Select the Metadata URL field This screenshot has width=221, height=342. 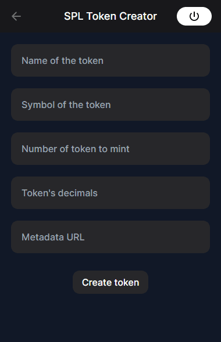110,237
